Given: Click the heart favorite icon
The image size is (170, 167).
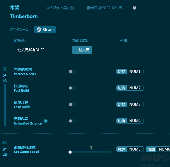Looking at the screenshot, I should click(134, 8).
